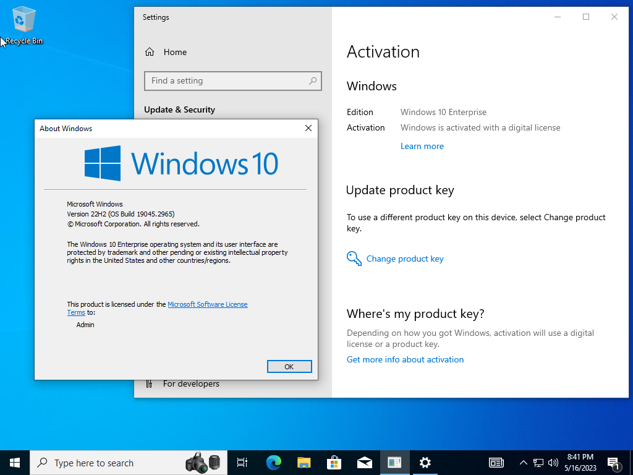
Task: Open the Windows Start menu
Action: point(15,463)
